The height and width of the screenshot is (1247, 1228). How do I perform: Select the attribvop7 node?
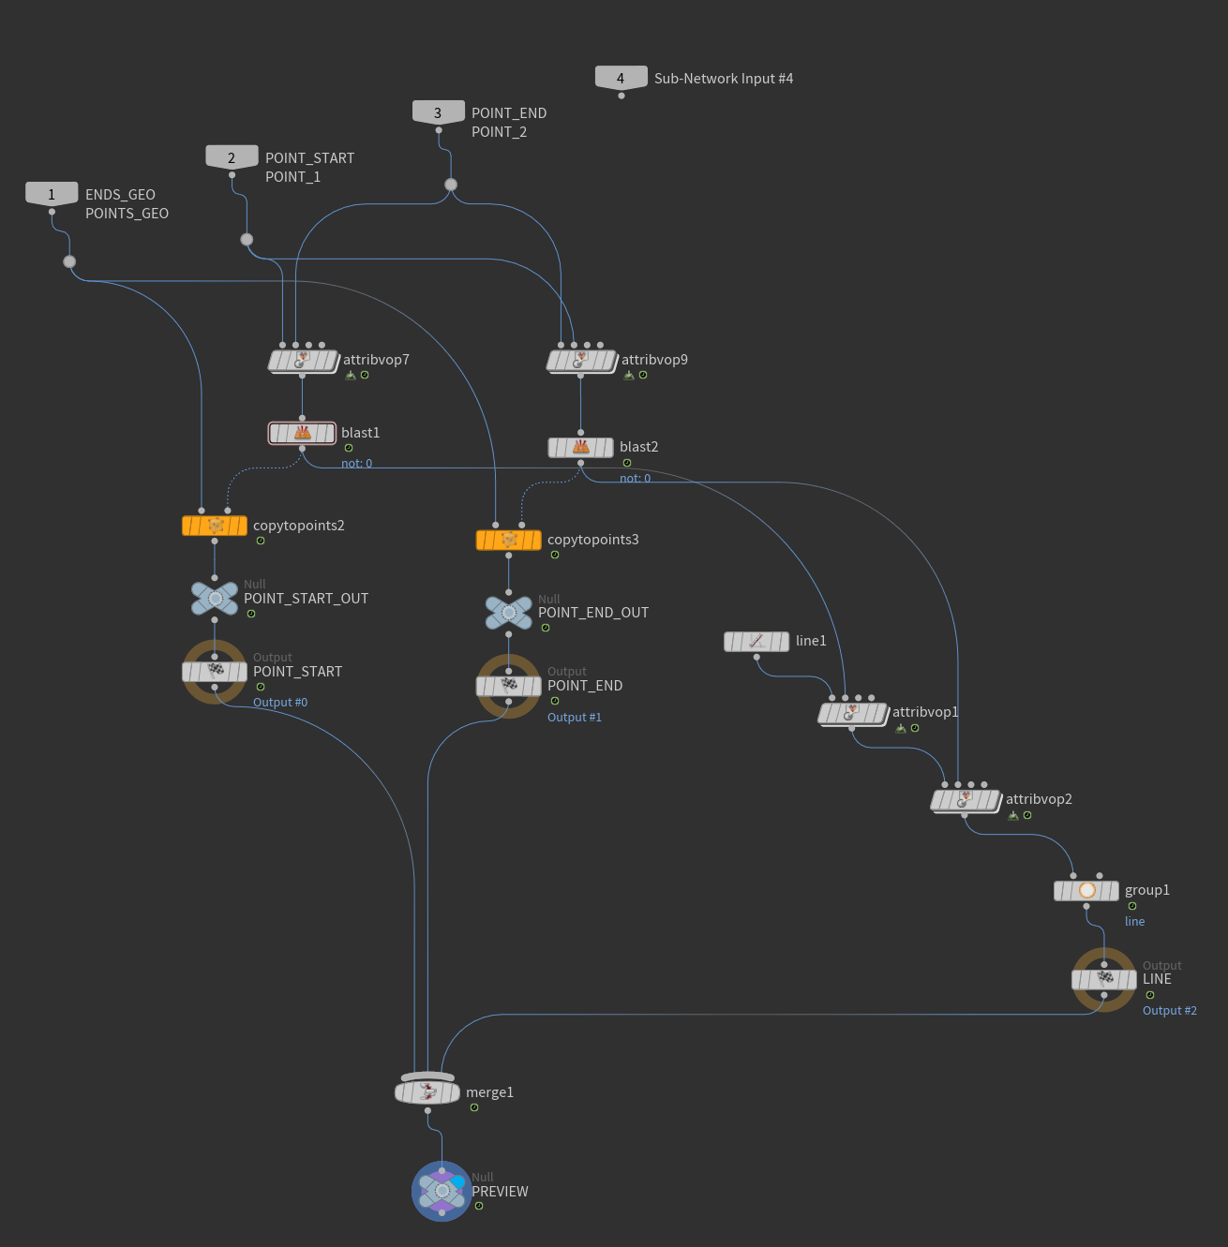pos(303,361)
